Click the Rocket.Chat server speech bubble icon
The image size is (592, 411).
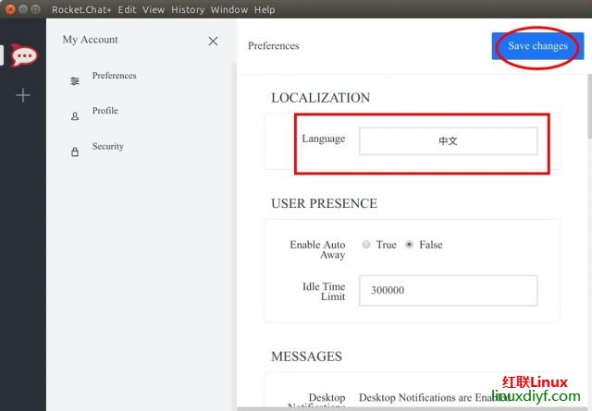24,54
